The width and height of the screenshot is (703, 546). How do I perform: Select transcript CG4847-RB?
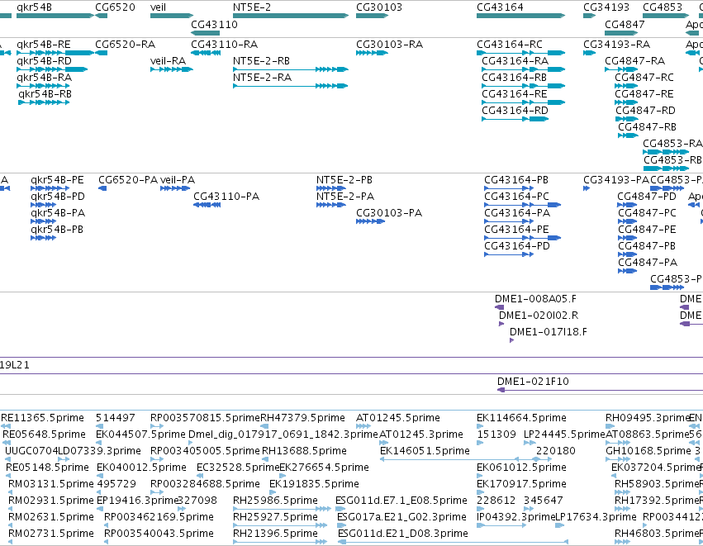point(628,135)
